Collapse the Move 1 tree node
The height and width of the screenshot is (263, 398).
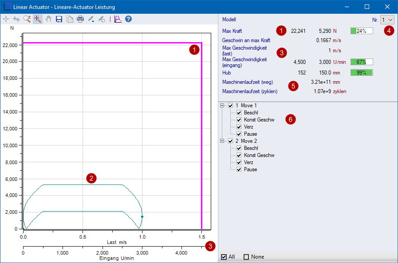pos(222,106)
